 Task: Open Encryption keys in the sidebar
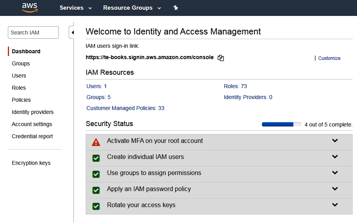click(x=31, y=163)
